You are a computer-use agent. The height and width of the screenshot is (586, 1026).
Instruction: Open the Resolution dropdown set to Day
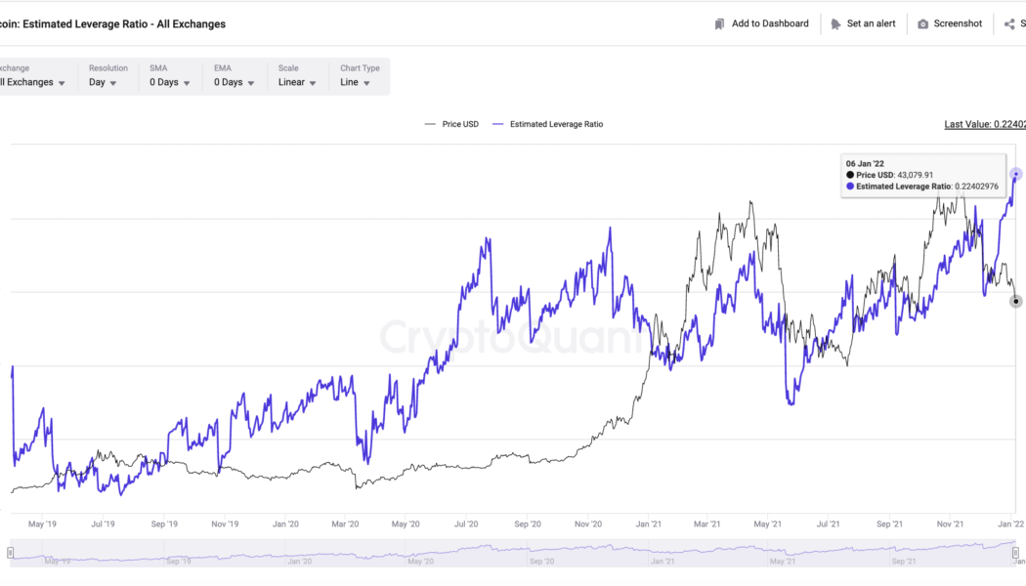tap(105, 82)
